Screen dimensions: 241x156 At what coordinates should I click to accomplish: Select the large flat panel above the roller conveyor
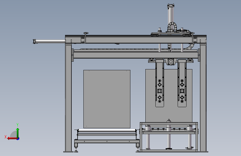coord(107,99)
